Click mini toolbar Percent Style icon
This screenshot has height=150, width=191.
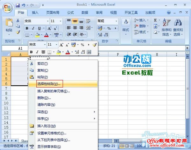(x=82, y=45)
